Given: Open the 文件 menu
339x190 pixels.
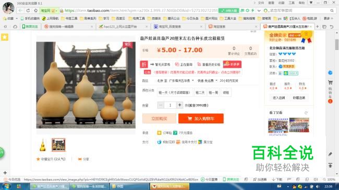Looking at the screenshot, I should click(x=261, y=3).
